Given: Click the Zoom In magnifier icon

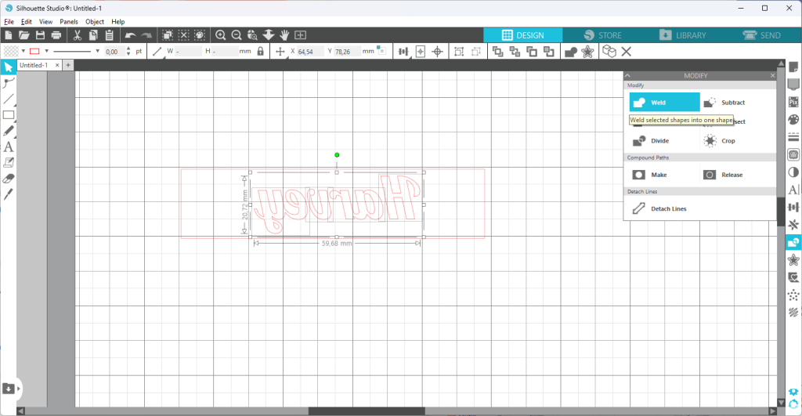Looking at the screenshot, I should click(x=220, y=34).
